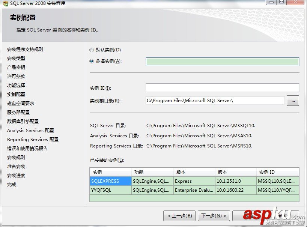Click the SQLEXPRESS row's SQLEngine,SQL... feature cell
307x227 pixels.
(152, 181)
